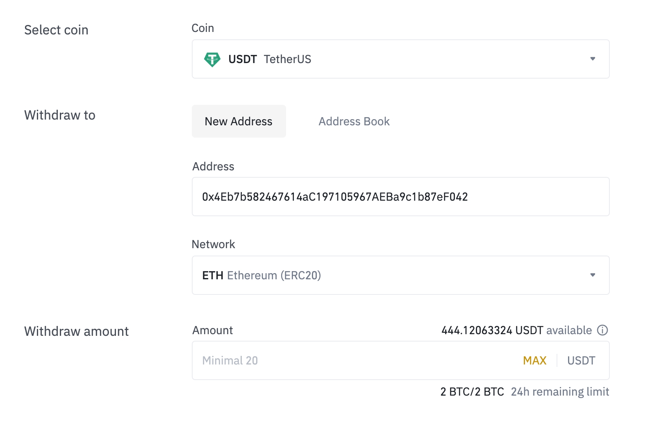Click the 24h remaining limit text
650x421 pixels.
pyautogui.click(x=560, y=392)
